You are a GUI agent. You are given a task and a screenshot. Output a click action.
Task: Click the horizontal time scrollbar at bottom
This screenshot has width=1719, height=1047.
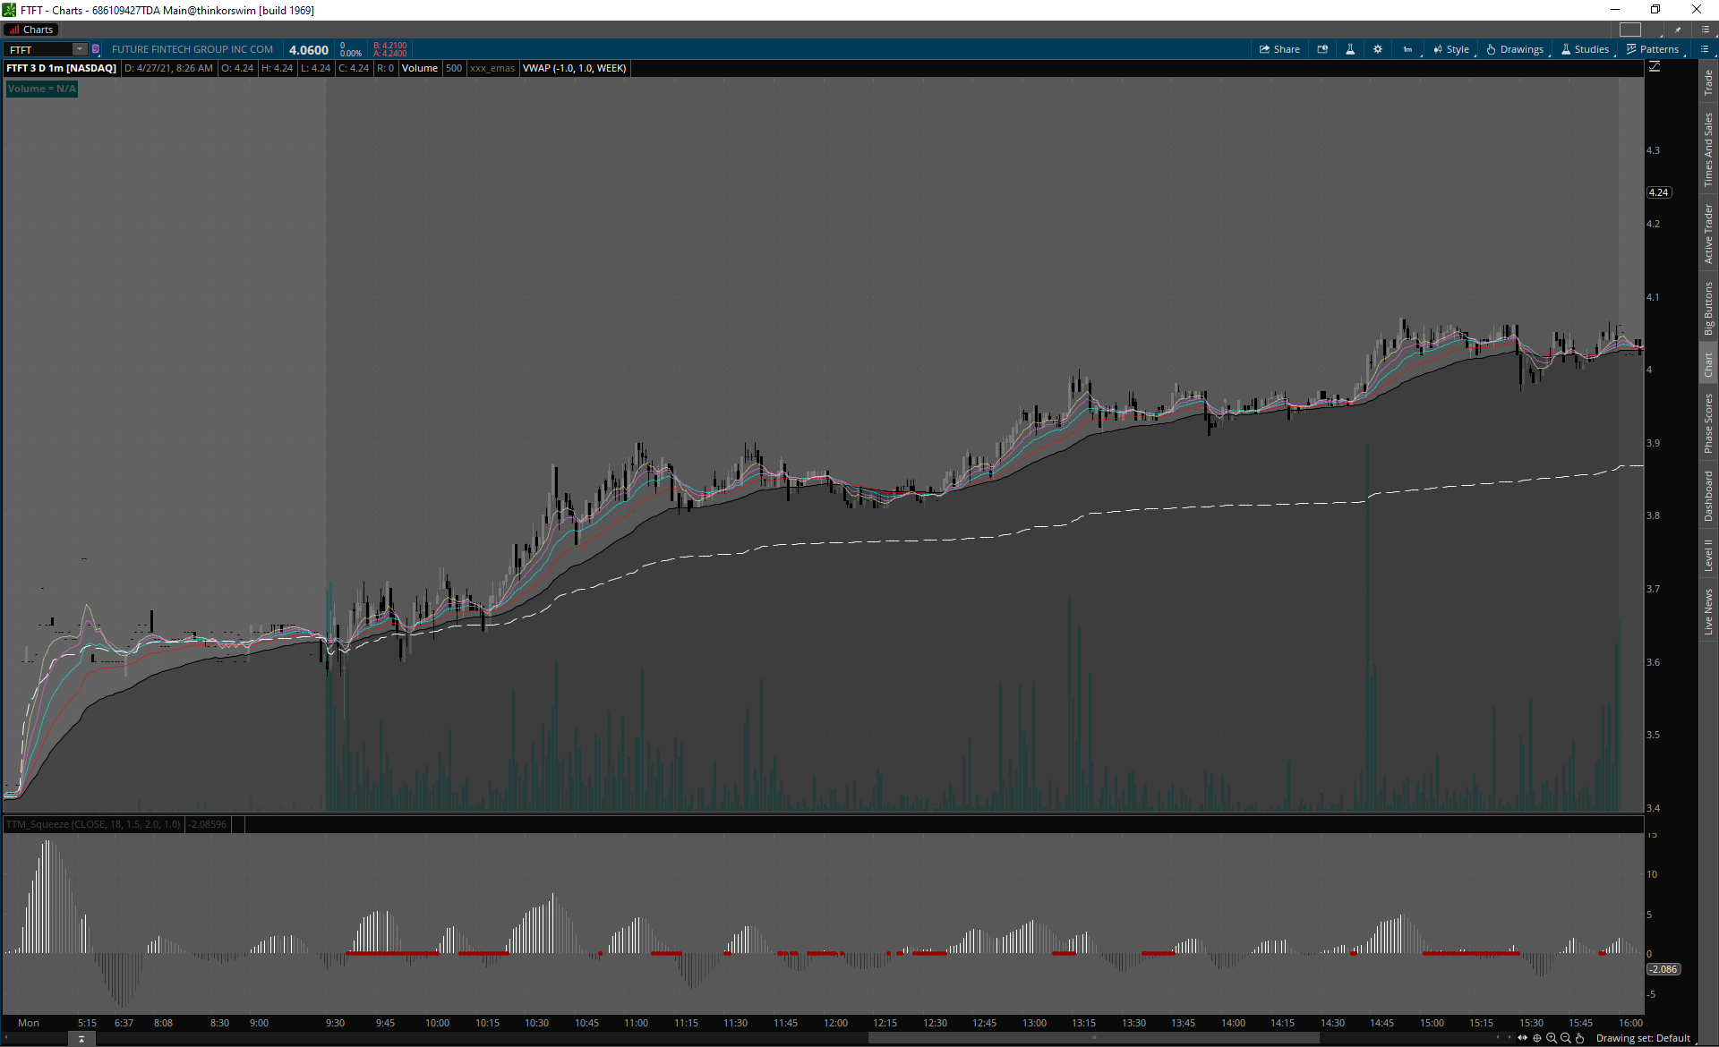click(1092, 1038)
